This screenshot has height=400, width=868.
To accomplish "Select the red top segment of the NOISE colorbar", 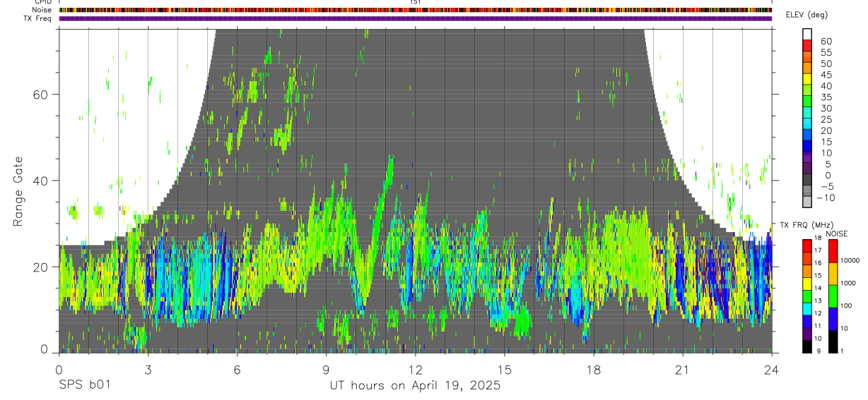I will click(833, 252).
